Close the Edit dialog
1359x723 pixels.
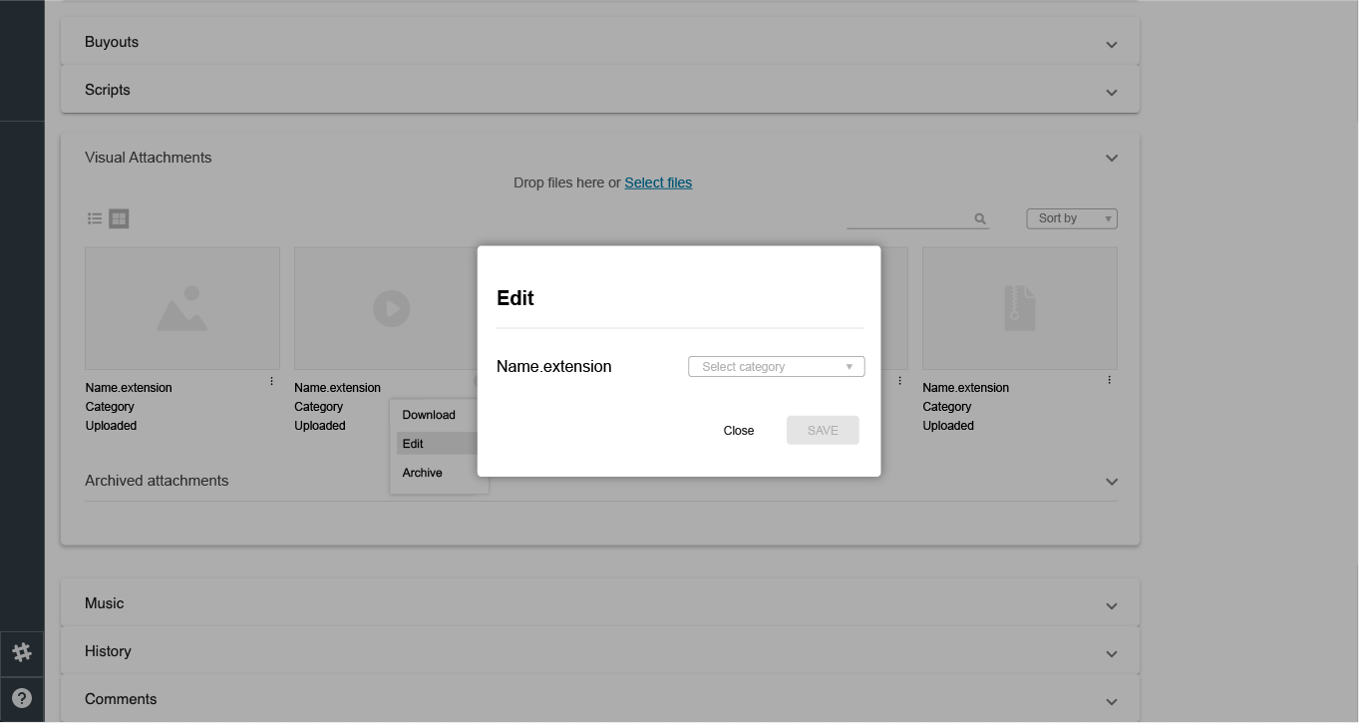click(x=739, y=430)
